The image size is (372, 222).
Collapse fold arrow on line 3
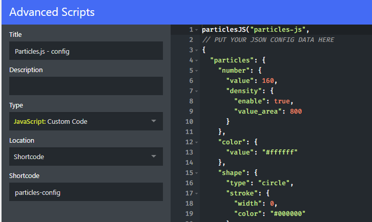[x=196, y=50]
